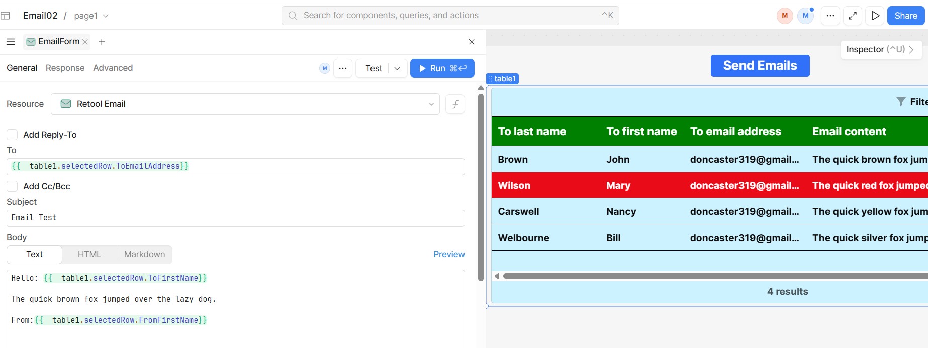Screen dimensions: 928x348
Task: Select the HTML body format
Action: pos(89,254)
